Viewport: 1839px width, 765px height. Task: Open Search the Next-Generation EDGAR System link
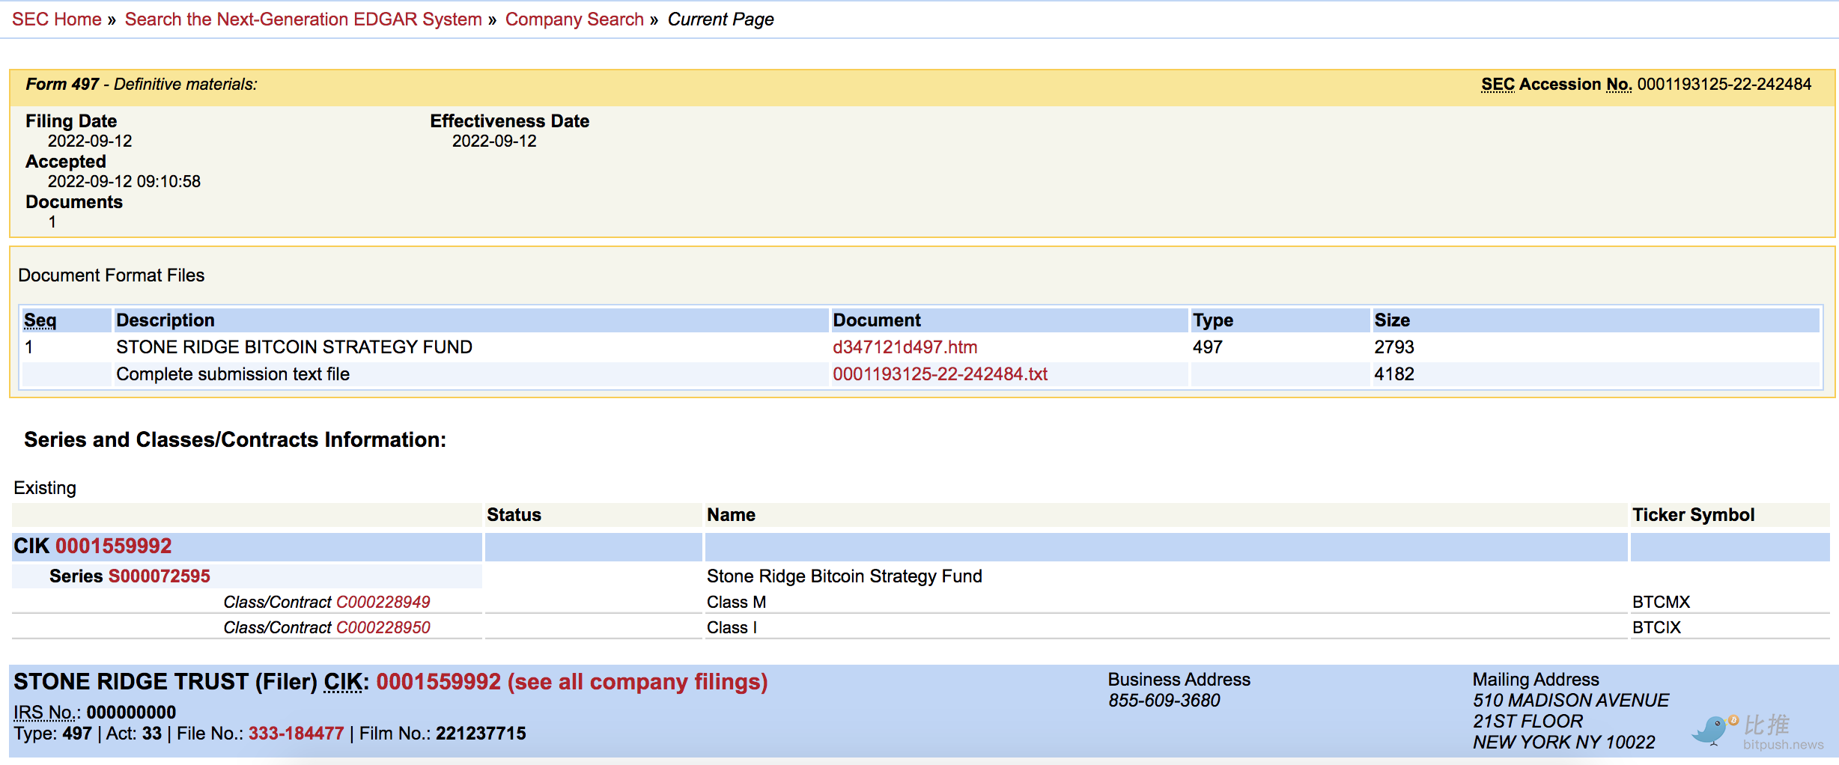click(x=303, y=19)
